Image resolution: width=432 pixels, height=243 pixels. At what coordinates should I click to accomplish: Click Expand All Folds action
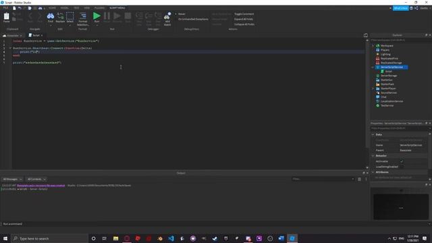[244, 19]
